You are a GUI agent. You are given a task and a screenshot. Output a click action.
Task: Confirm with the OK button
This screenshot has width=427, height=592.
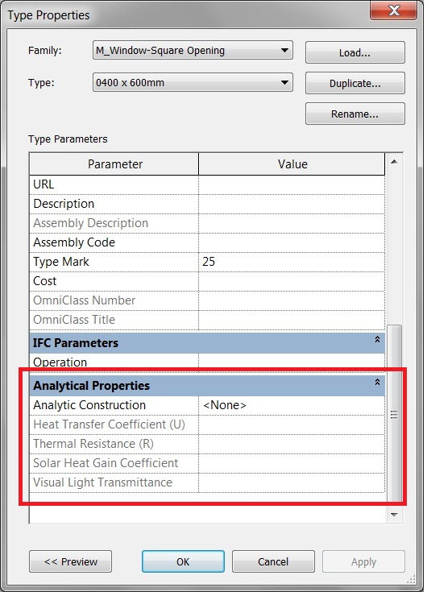pos(183,561)
